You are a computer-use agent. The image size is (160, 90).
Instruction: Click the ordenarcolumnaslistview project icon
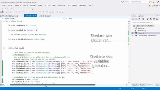[134, 26]
